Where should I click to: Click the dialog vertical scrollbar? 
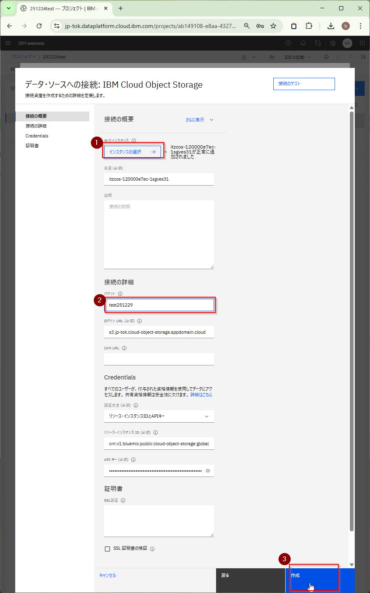tap(351, 321)
